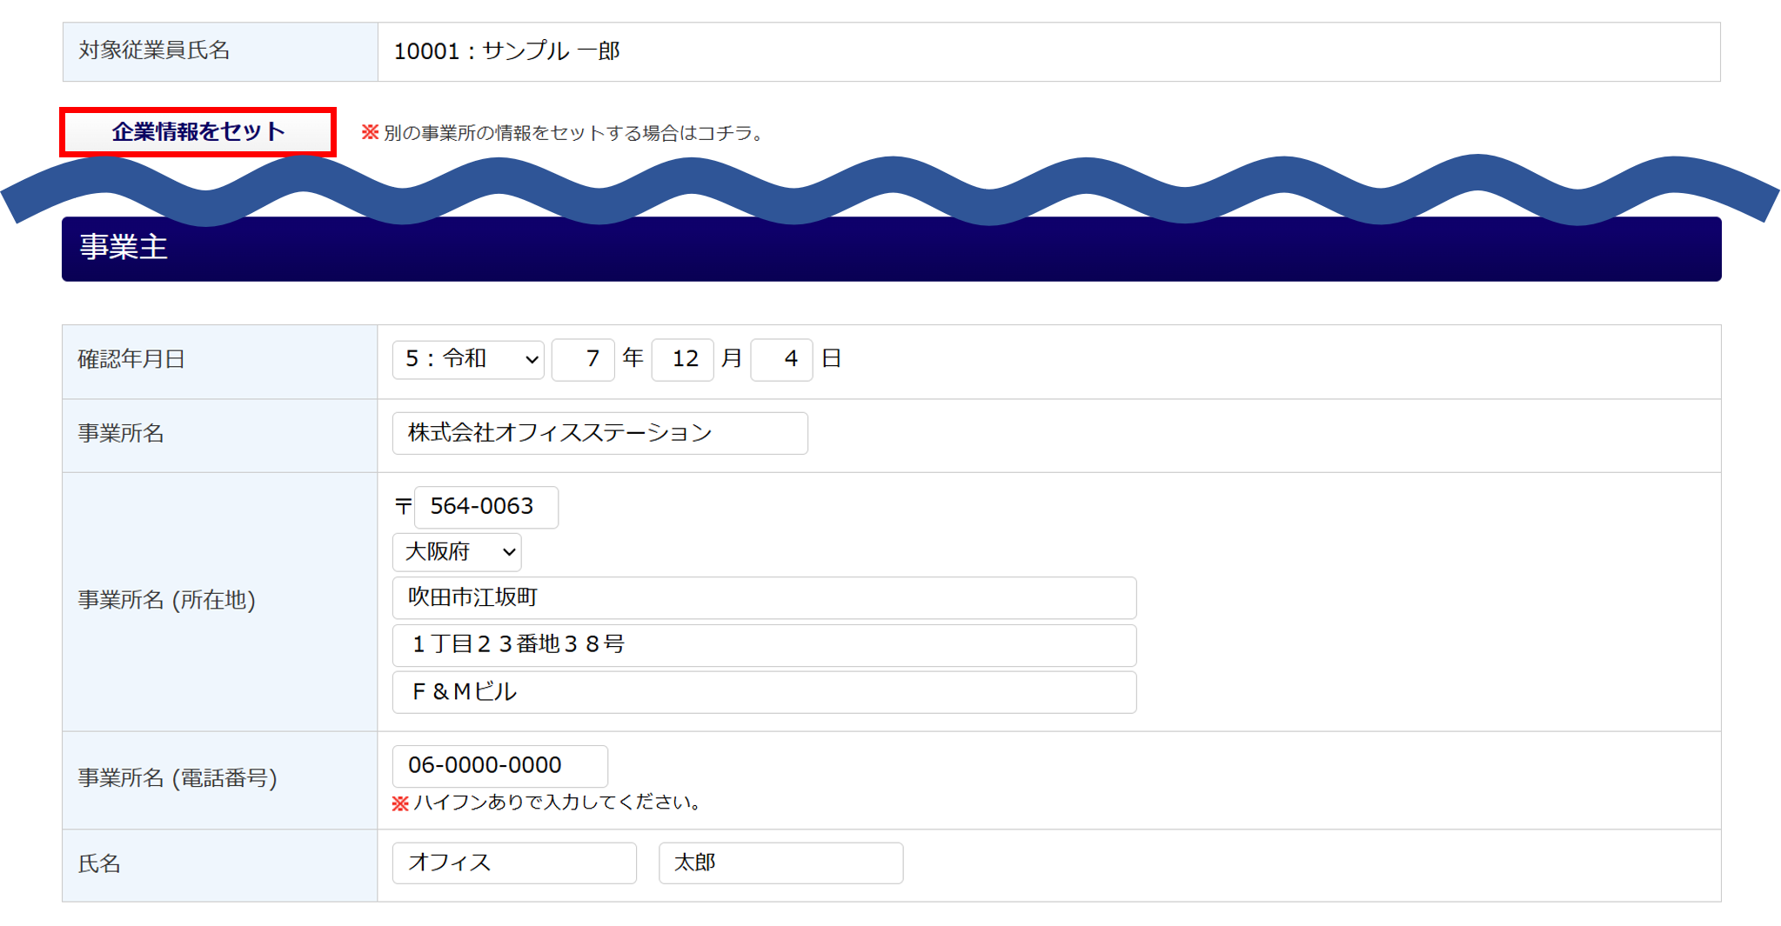Click the postal code field 564-0063
Image resolution: width=1781 pixels, height=926 pixels.
click(x=485, y=507)
